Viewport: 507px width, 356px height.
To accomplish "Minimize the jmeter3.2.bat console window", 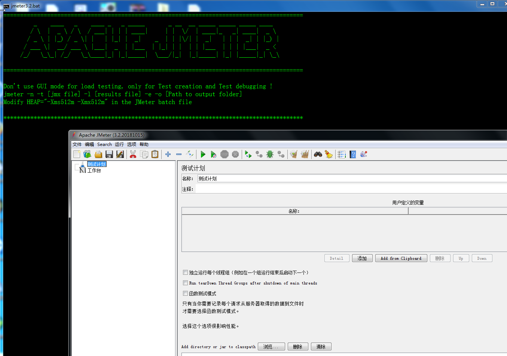I will coord(482,4).
